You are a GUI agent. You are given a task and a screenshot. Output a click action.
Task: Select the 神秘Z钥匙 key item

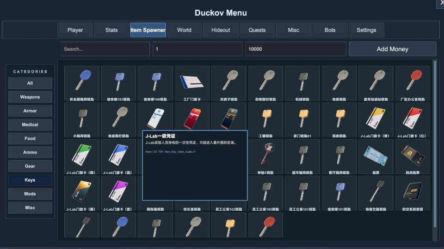[265, 156]
